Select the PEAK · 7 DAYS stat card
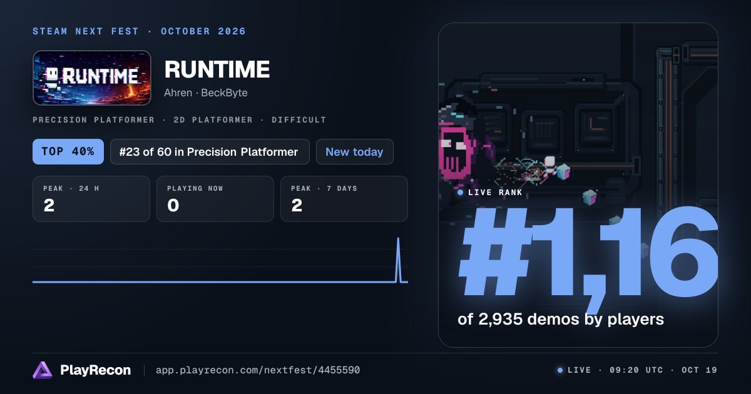This screenshot has width=751, height=394. 344,199
